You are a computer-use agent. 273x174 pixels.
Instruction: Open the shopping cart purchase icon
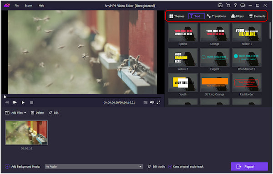pyautogui.click(x=228, y=5)
